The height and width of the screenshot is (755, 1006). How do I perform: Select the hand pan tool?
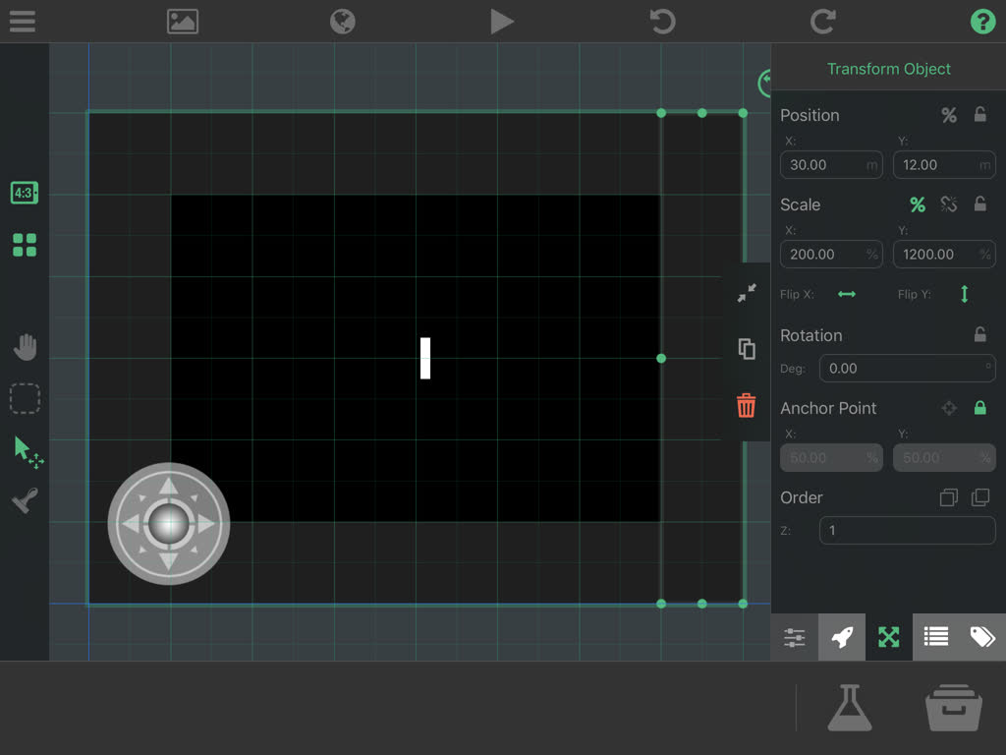click(x=25, y=347)
